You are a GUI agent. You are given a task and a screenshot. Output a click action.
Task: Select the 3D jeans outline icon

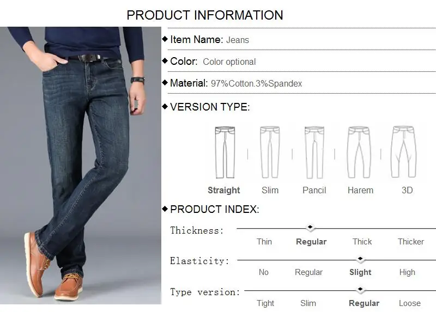point(404,152)
